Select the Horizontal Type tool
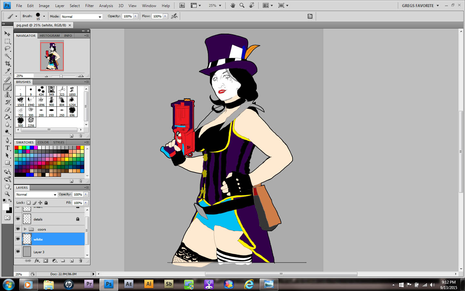The width and height of the screenshot is (465, 291). pos(7,148)
